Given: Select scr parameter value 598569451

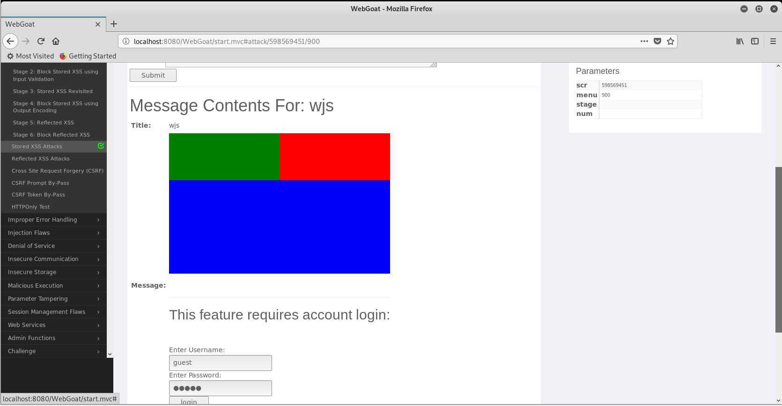Looking at the screenshot, I should 614,85.
